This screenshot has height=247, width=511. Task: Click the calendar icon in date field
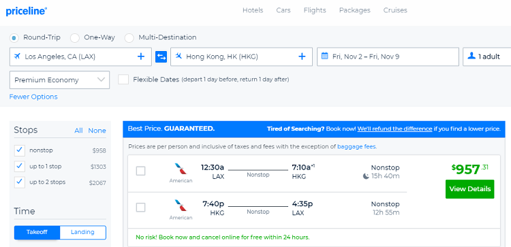pyautogui.click(x=324, y=56)
